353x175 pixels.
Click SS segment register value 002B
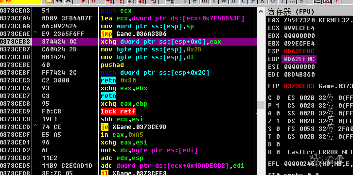(x=307, y=113)
